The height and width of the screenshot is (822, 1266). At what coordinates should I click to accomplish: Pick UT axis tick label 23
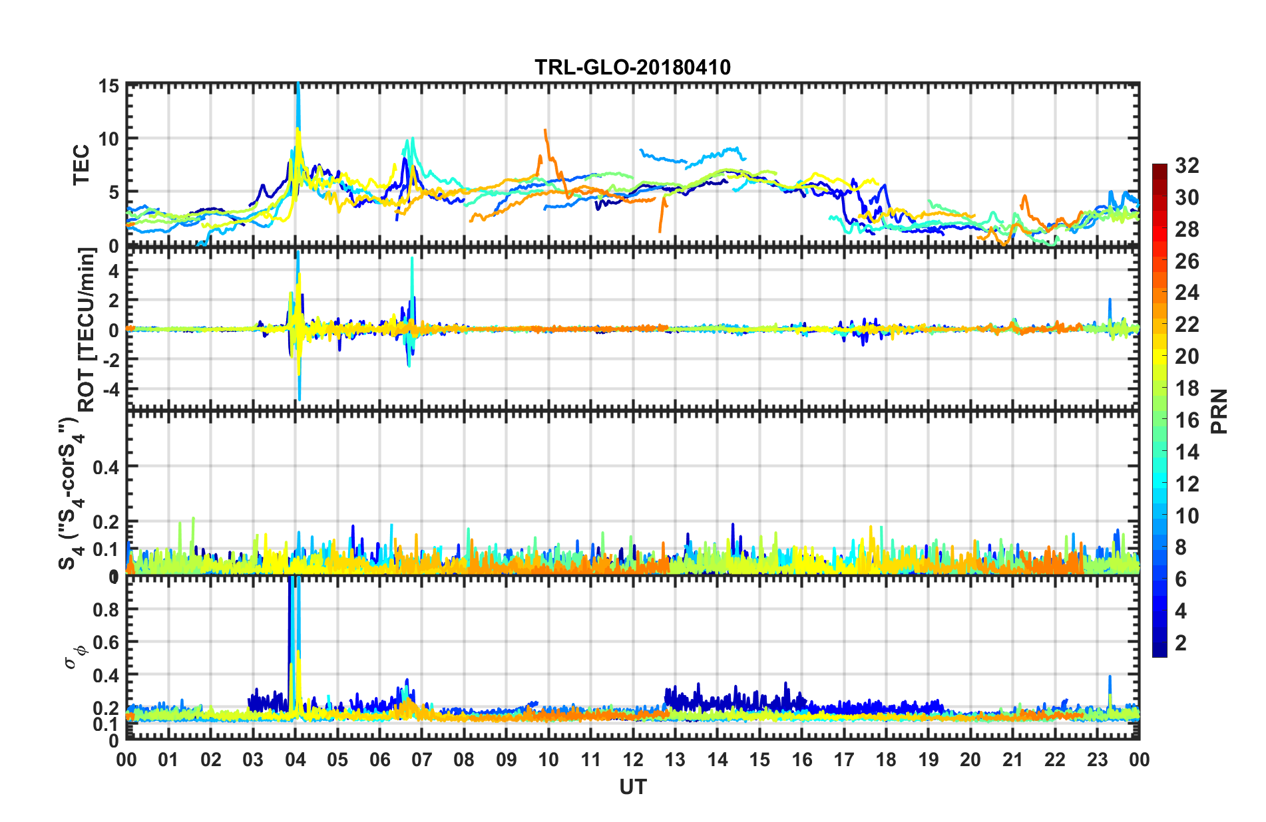pos(1098,759)
